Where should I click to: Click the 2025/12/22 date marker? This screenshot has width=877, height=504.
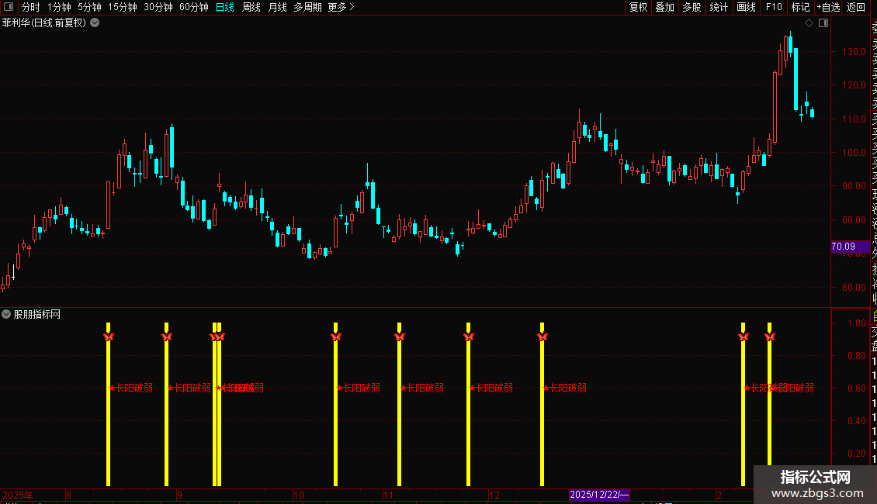(599, 495)
